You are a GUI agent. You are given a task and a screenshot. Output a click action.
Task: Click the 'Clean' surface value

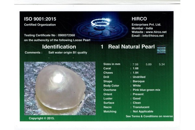coord(137,103)
